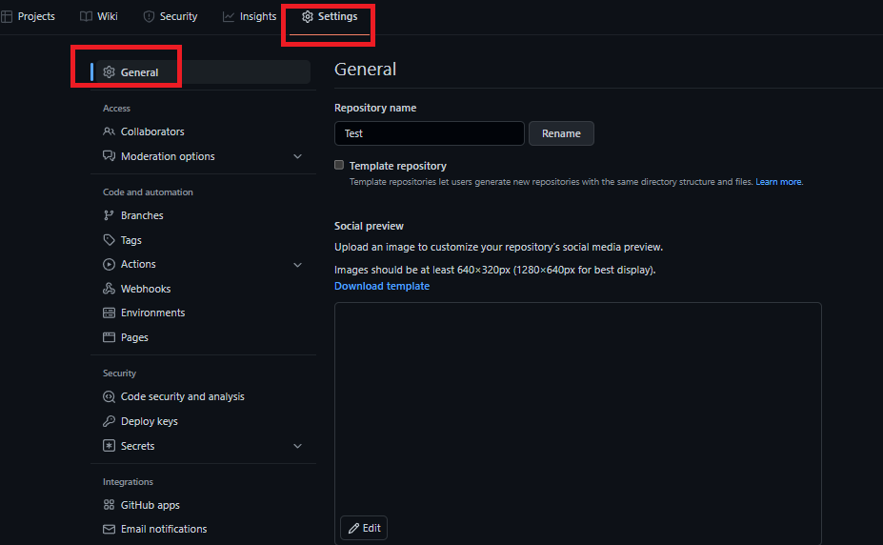Click the Settings gear icon in top bar

click(307, 17)
